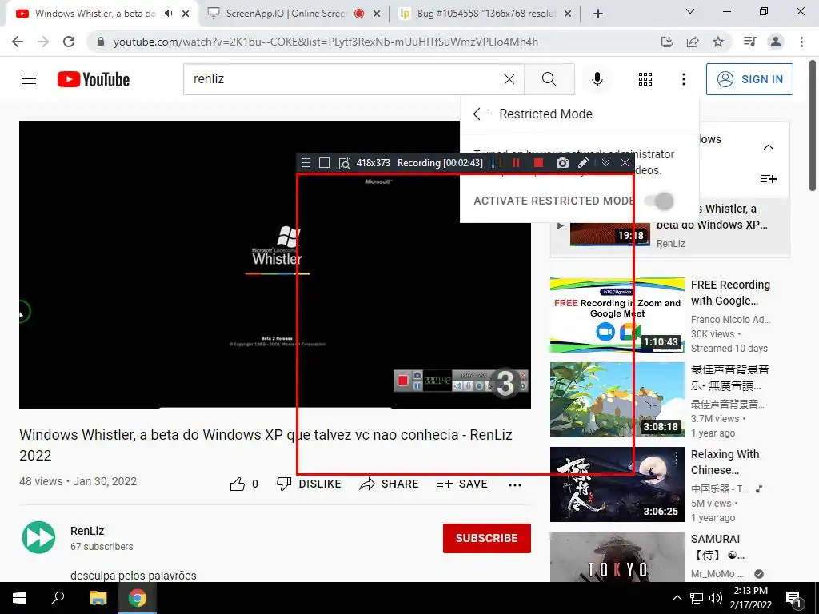The height and width of the screenshot is (614, 819).
Task: Open Windows Whistler playlist item title
Action: click(x=712, y=217)
